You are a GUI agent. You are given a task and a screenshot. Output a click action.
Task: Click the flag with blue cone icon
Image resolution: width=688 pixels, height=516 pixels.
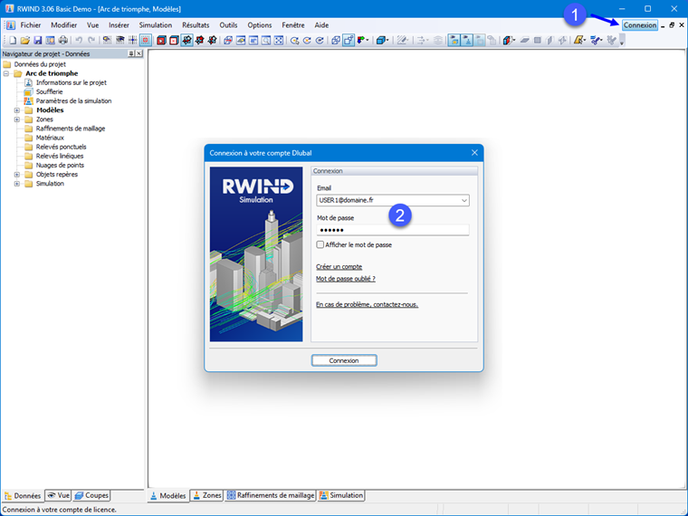pyautogui.click(x=467, y=41)
